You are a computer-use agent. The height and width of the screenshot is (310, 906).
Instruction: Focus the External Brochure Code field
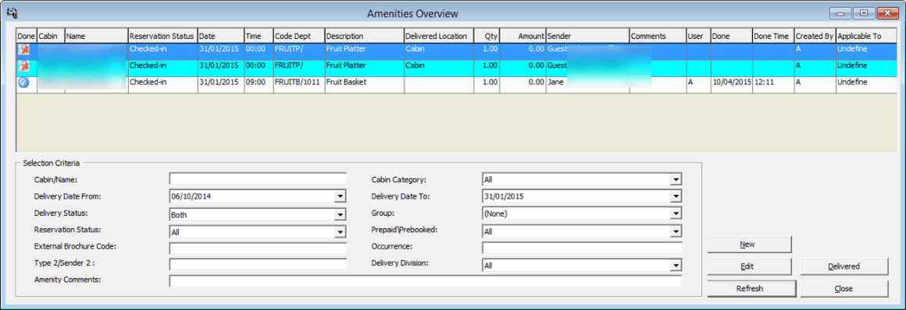[x=258, y=248]
